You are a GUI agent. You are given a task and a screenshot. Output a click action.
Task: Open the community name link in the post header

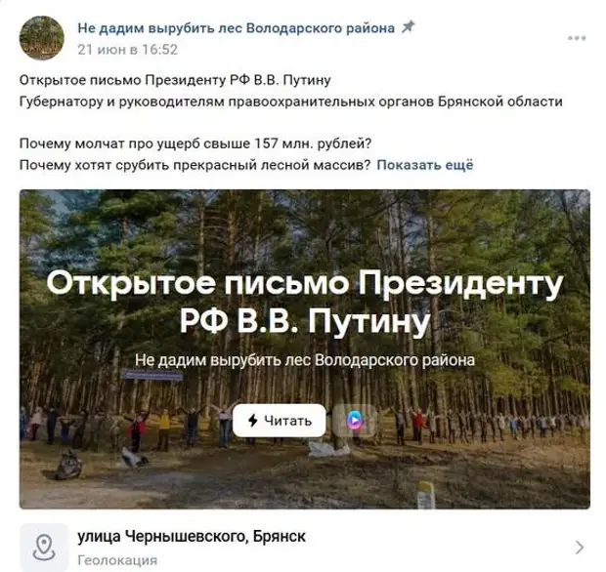click(x=237, y=28)
